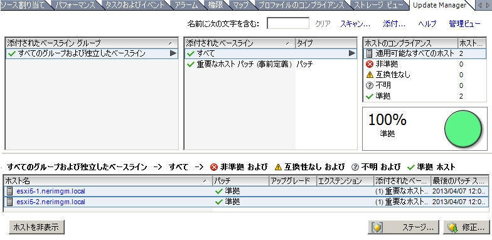The width and height of the screenshot is (492, 240).
Task: Select 重要なホスト パッチ (事前定義) baseline row
Action: tap(270, 64)
